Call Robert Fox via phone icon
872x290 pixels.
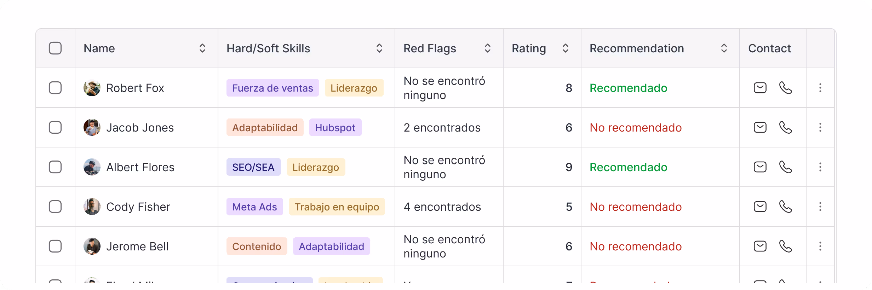(785, 88)
